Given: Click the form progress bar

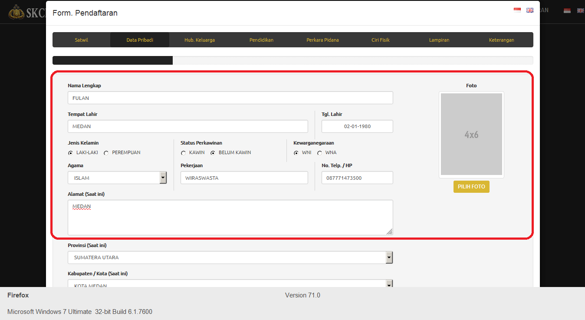Looking at the screenshot, I should coord(293,60).
